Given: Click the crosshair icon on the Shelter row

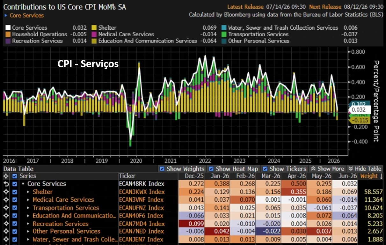Looking at the screenshot, I should click(x=5, y=192).
